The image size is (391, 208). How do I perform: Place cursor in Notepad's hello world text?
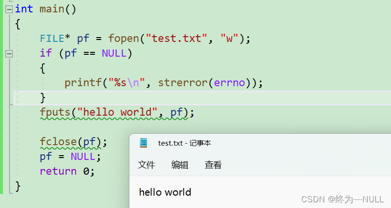(165, 192)
